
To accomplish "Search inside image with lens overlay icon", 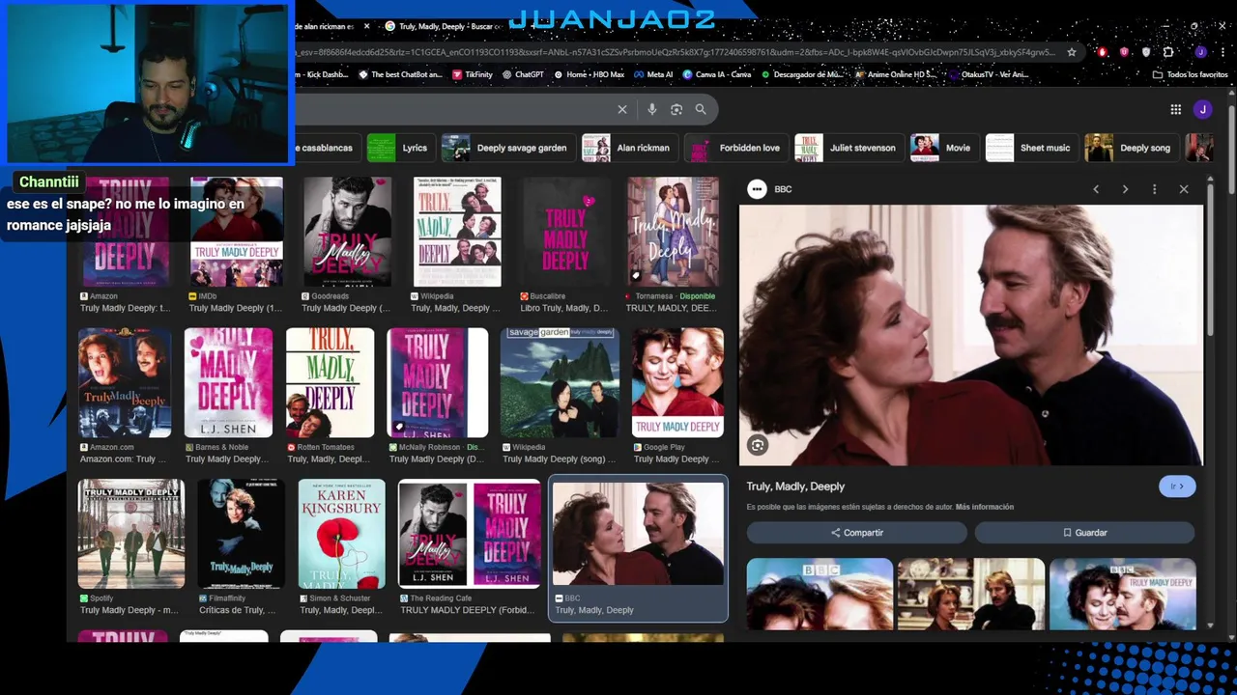I will [x=758, y=445].
